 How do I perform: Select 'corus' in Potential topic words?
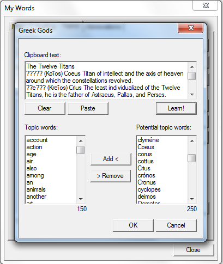(162, 154)
